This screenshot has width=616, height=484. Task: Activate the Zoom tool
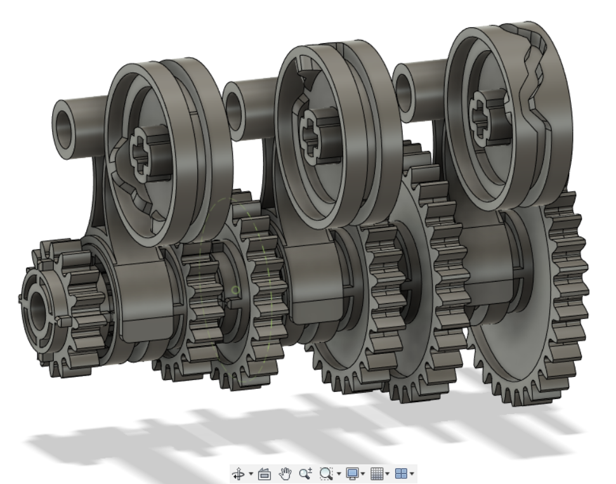point(305,473)
